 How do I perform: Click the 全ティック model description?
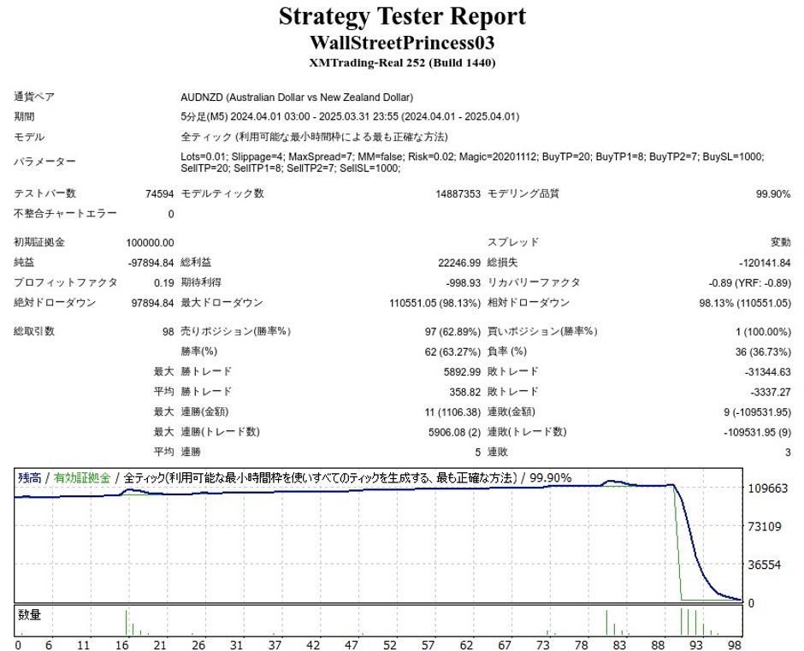tap(314, 137)
